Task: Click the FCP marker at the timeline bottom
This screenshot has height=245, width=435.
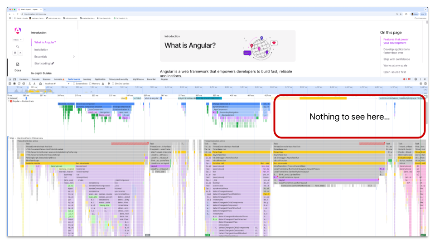Action: point(207,235)
